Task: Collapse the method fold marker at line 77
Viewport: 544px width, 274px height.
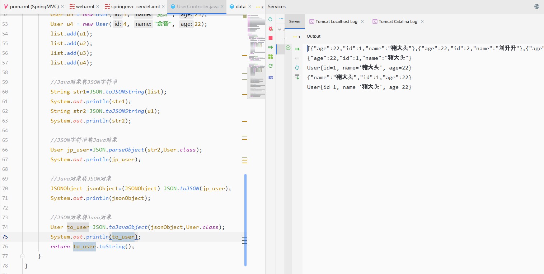Action: [22, 256]
